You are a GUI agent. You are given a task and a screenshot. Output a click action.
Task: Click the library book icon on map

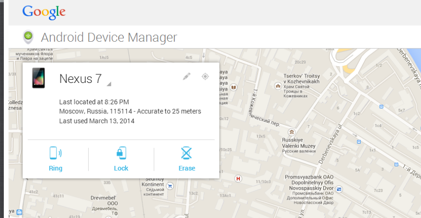tap(234, 87)
